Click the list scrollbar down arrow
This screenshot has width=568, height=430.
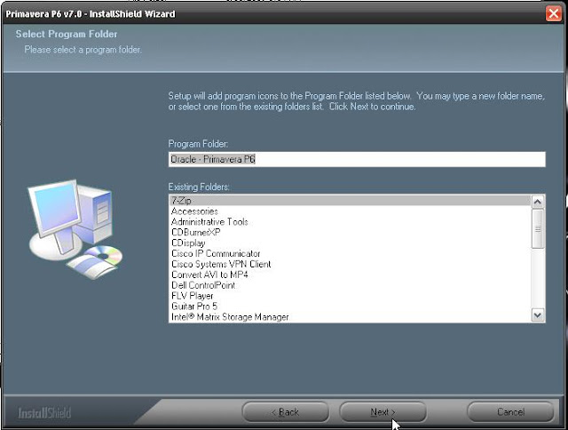click(538, 315)
